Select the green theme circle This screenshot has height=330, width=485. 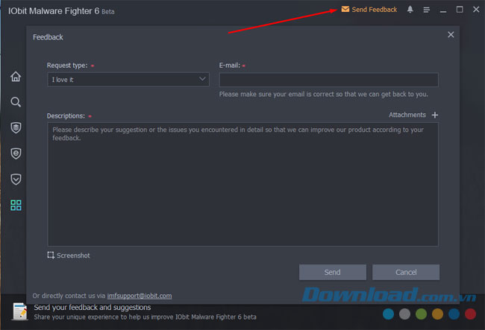click(x=421, y=314)
